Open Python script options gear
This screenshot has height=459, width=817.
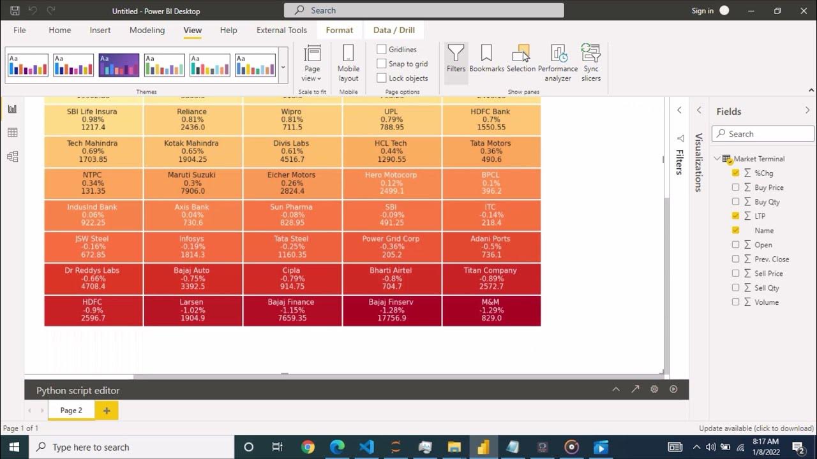pyautogui.click(x=654, y=390)
